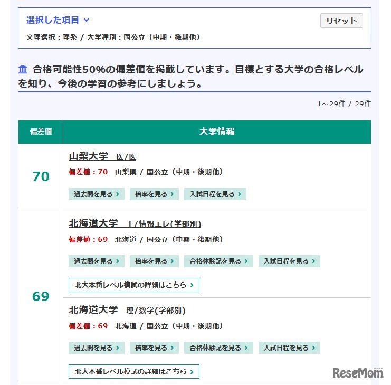Click the 大学情報 column header
This screenshot has width=391, height=385.
tap(217, 132)
